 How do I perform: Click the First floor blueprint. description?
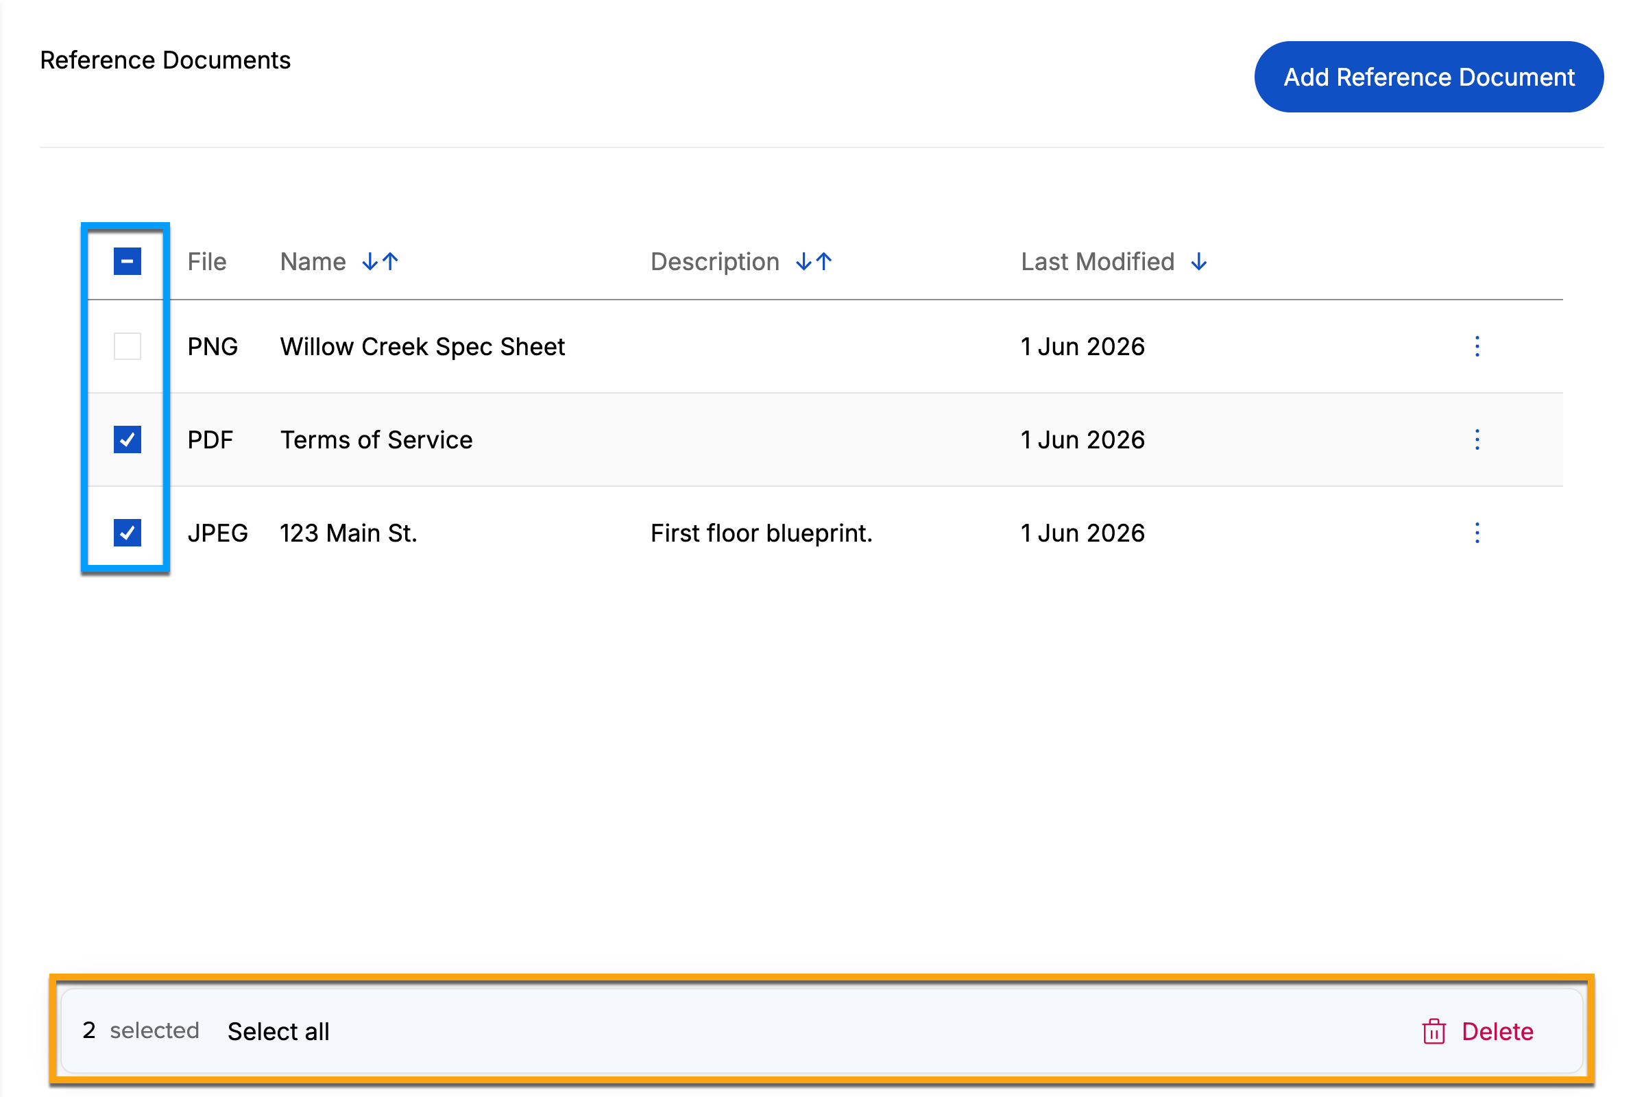761,533
